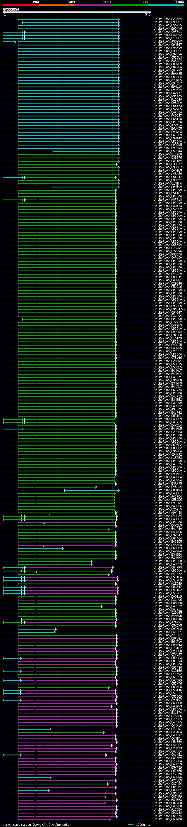187x827 pixels.
Task: Select hit UniRef100_Q9FS11
Action: click(168, 32)
